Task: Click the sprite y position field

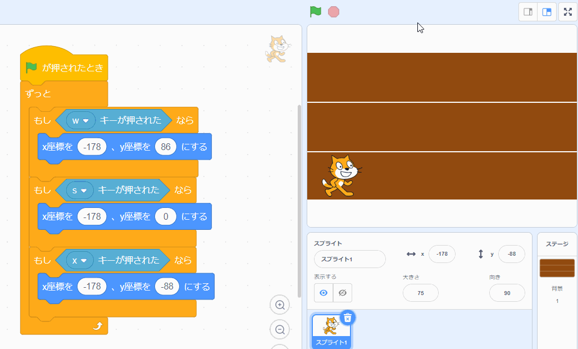Action: click(x=512, y=254)
